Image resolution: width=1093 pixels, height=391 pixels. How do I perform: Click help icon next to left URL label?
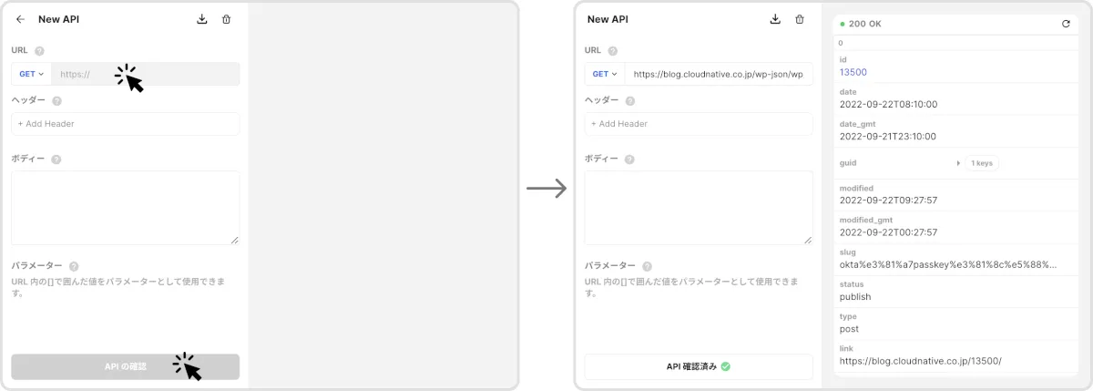click(39, 51)
